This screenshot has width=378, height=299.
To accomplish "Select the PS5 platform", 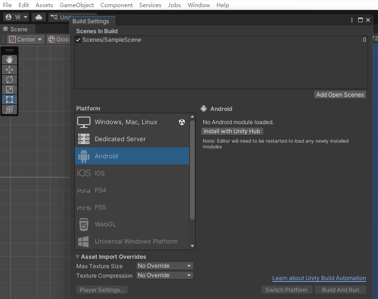I will pos(132,208).
